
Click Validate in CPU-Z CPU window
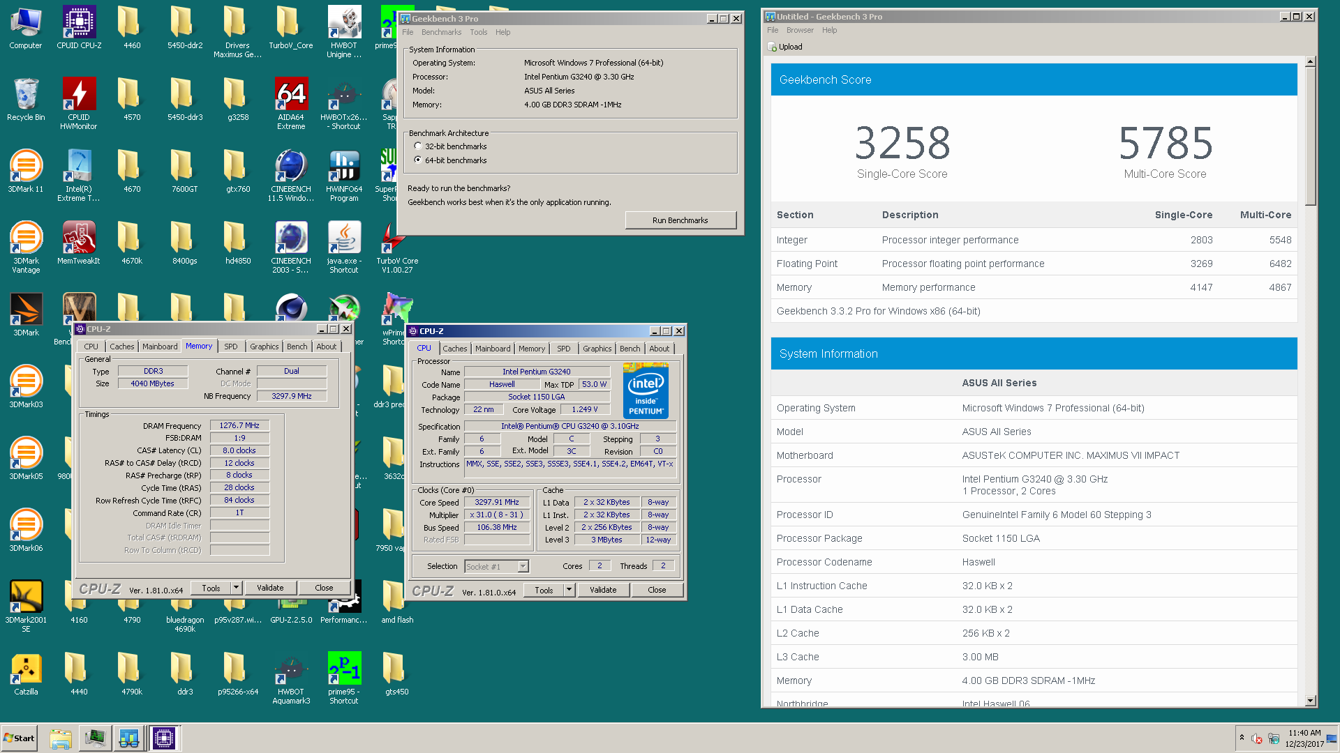[x=603, y=590]
